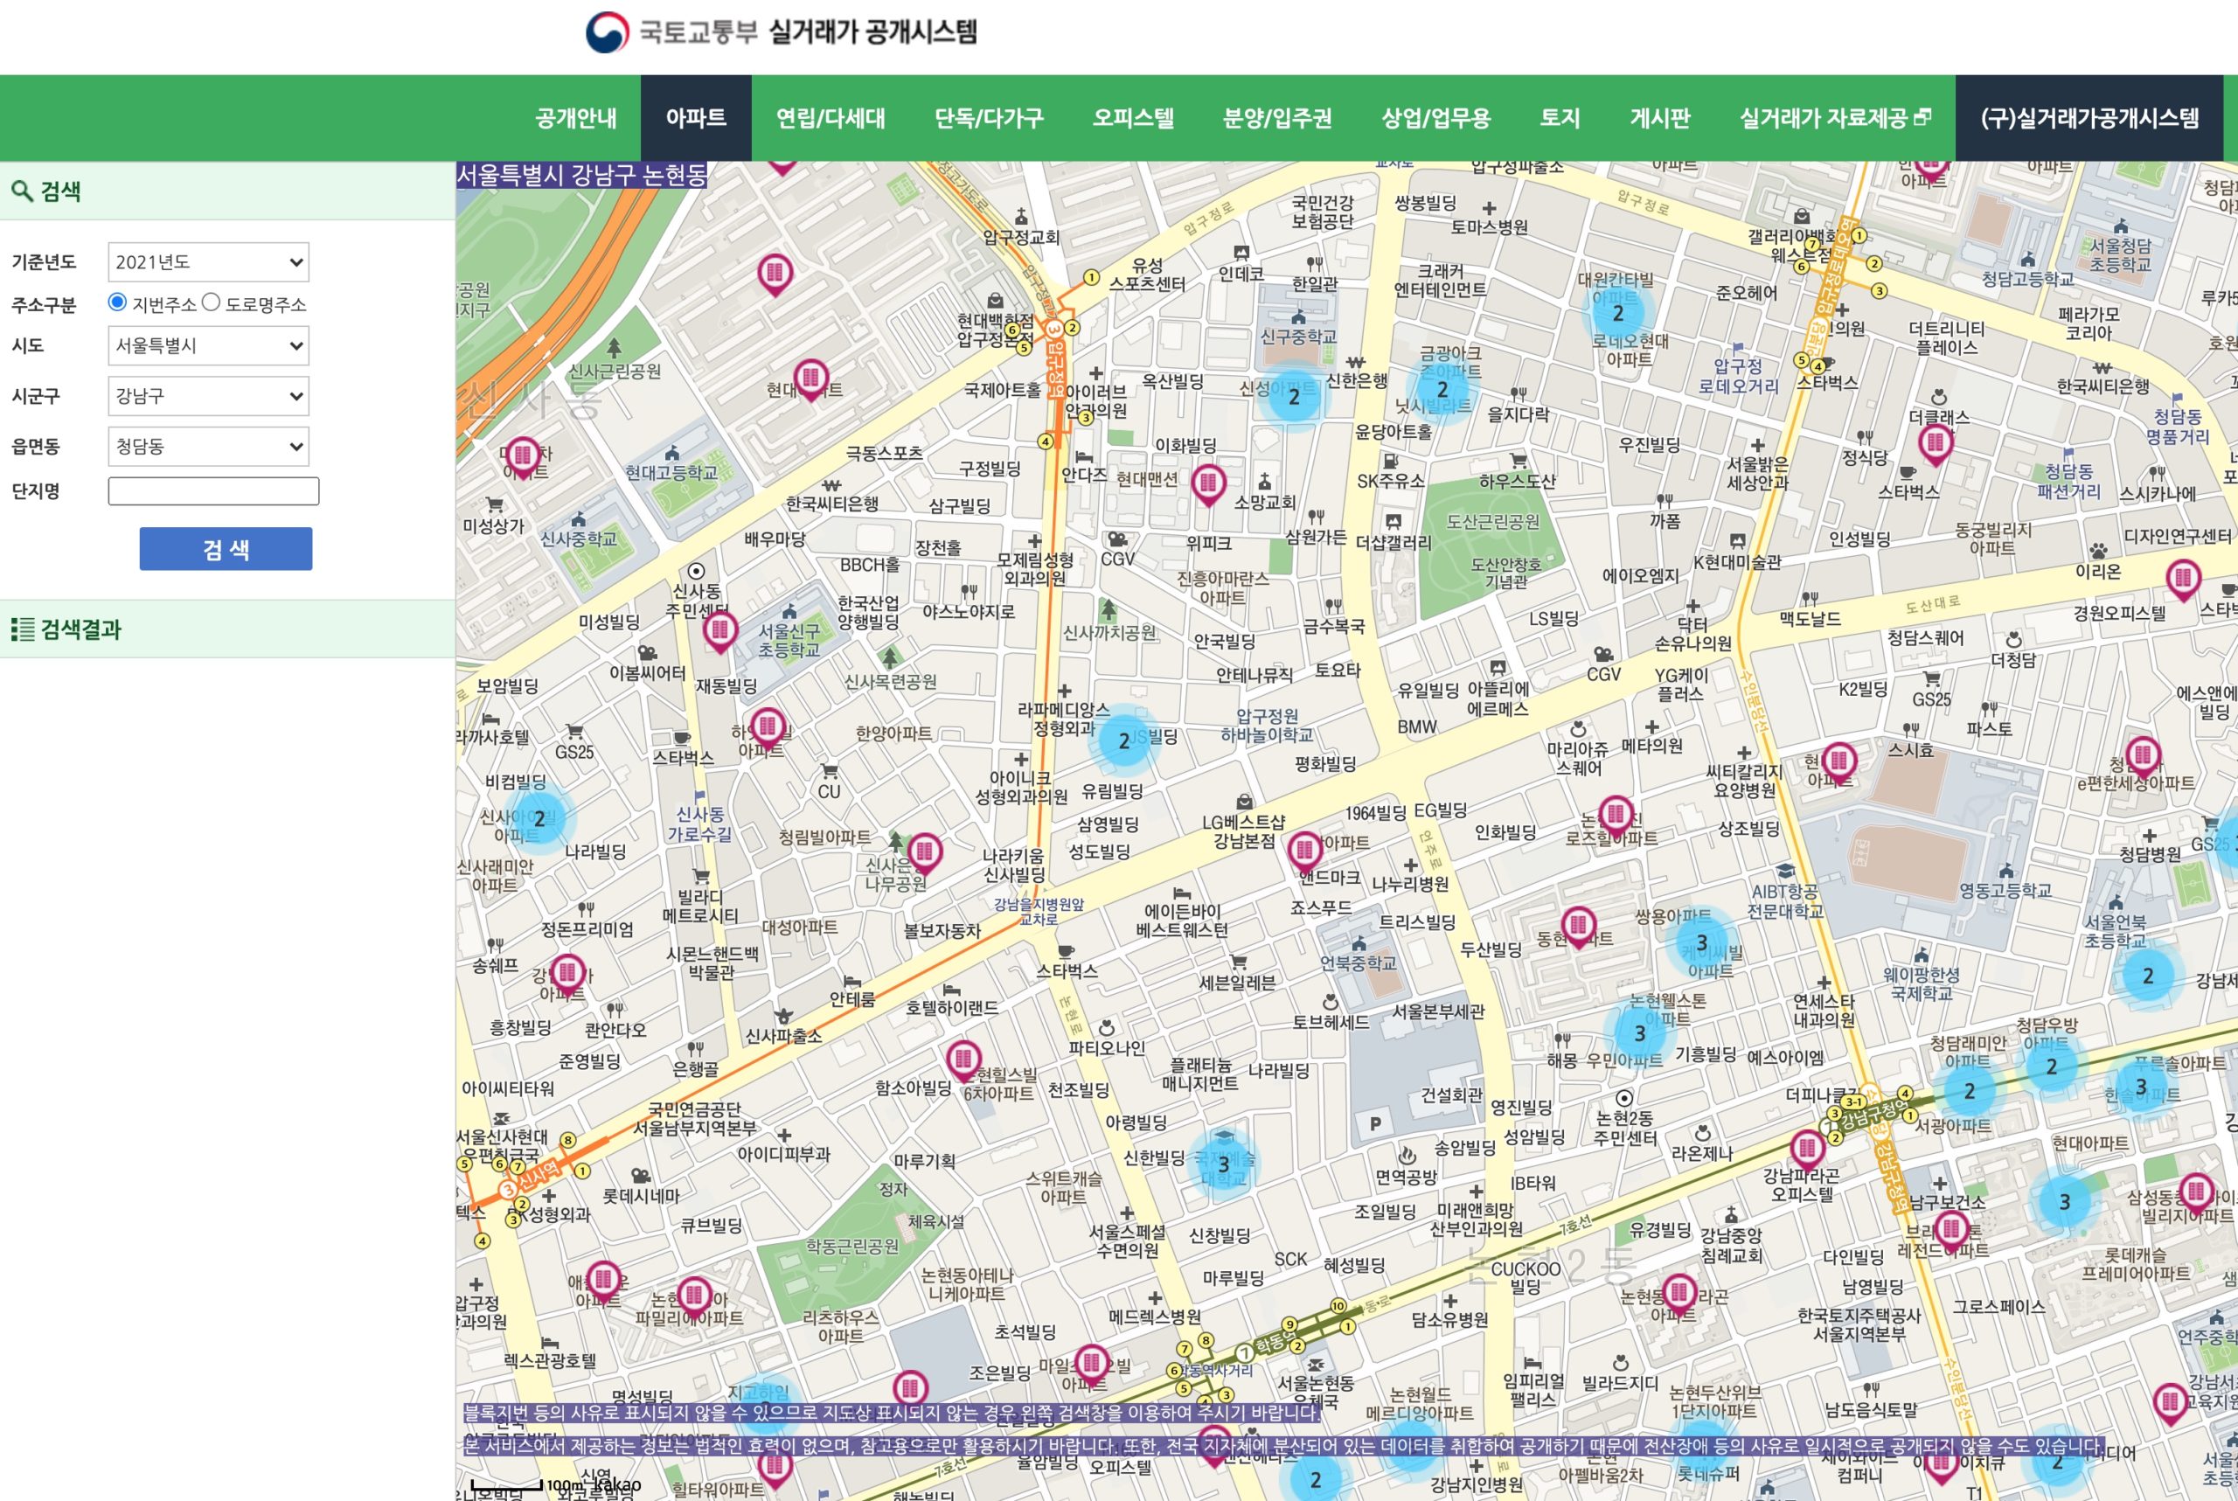2238x1501 pixels.
Task: Click cluster marker 3 at 쌍용아파트
Action: click(x=1701, y=943)
